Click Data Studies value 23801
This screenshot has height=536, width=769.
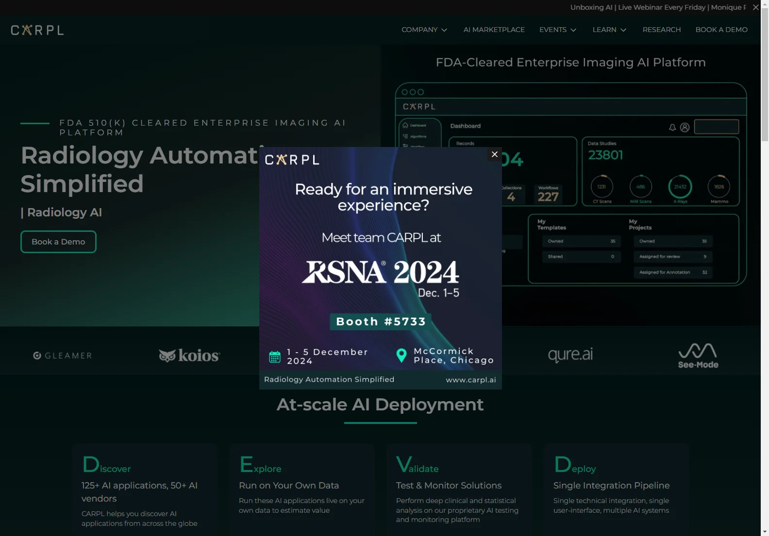point(605,155)
